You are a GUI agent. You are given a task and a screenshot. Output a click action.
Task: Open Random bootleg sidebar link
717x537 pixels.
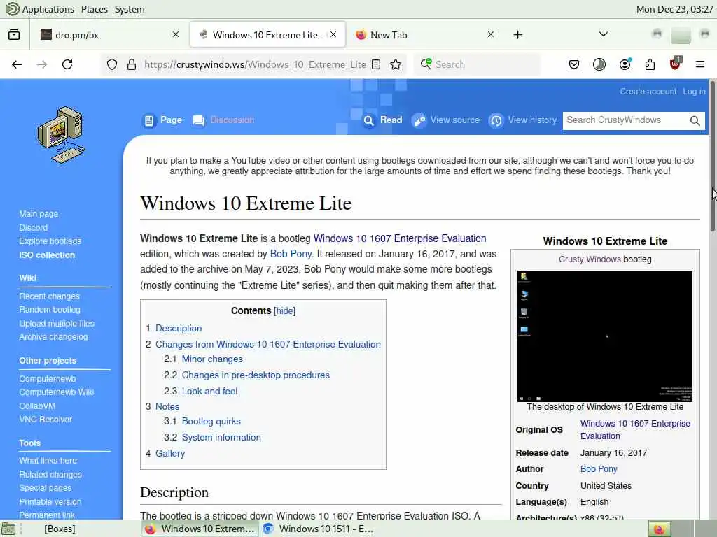pyautogui.click(x=50, y=310)
